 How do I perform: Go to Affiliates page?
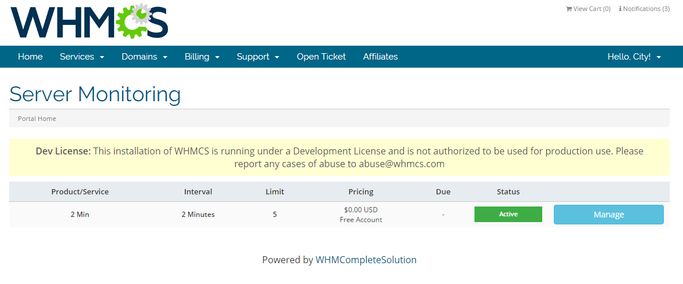380,57
